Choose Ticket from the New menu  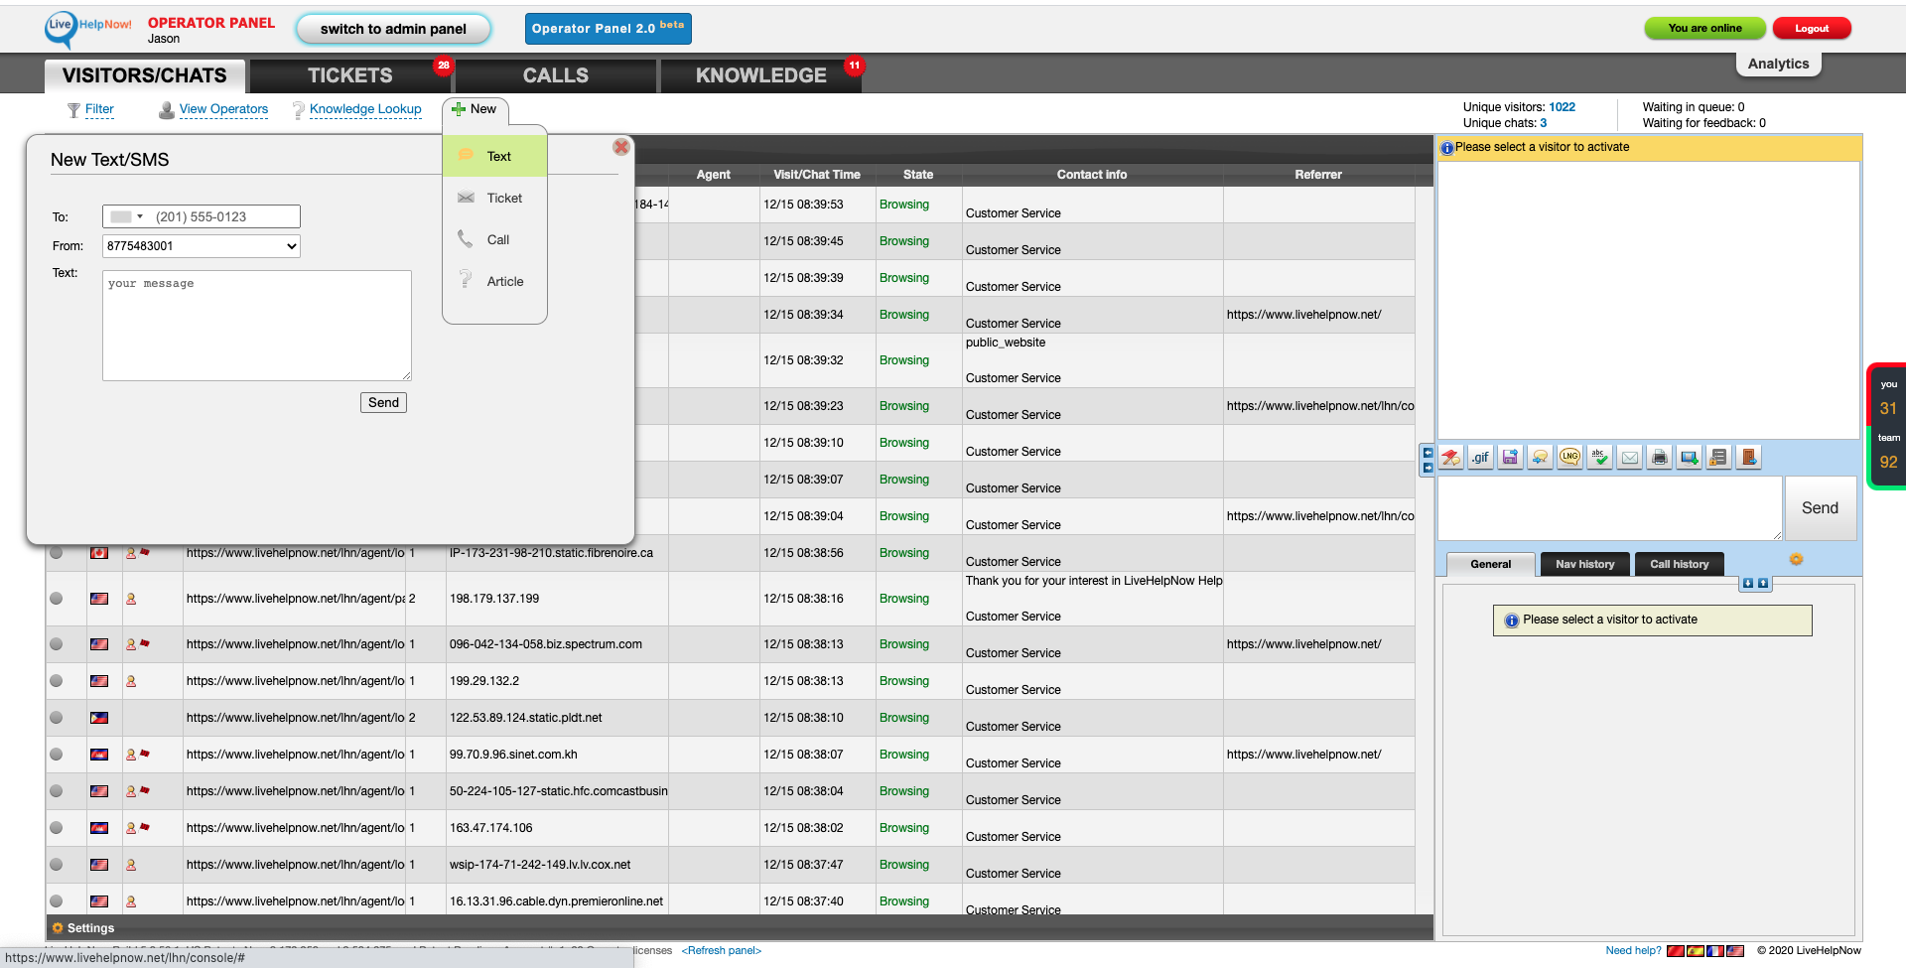(x=504, y=199)
